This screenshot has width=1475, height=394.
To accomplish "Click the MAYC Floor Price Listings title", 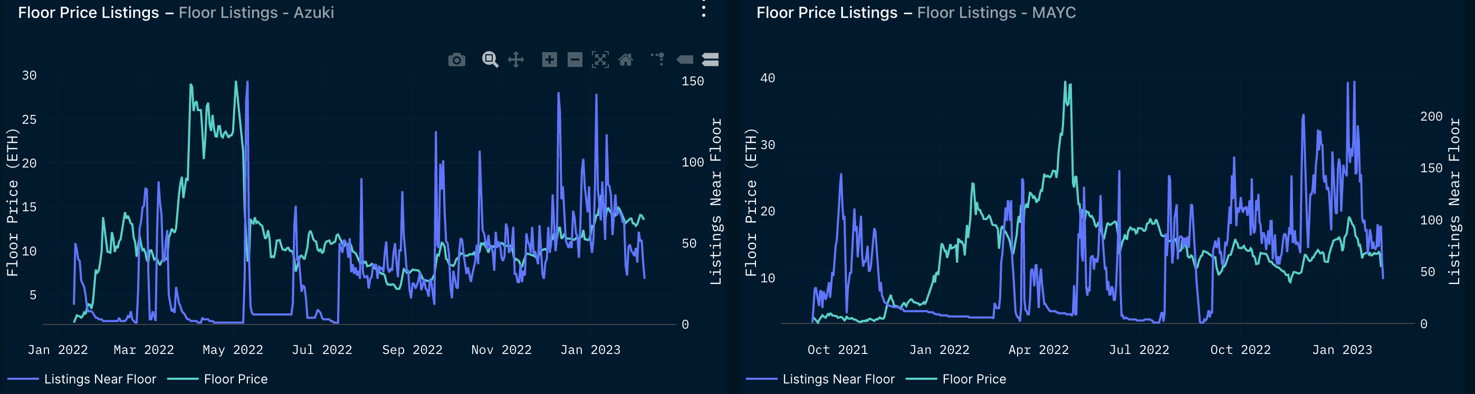I will coord(826,13).
